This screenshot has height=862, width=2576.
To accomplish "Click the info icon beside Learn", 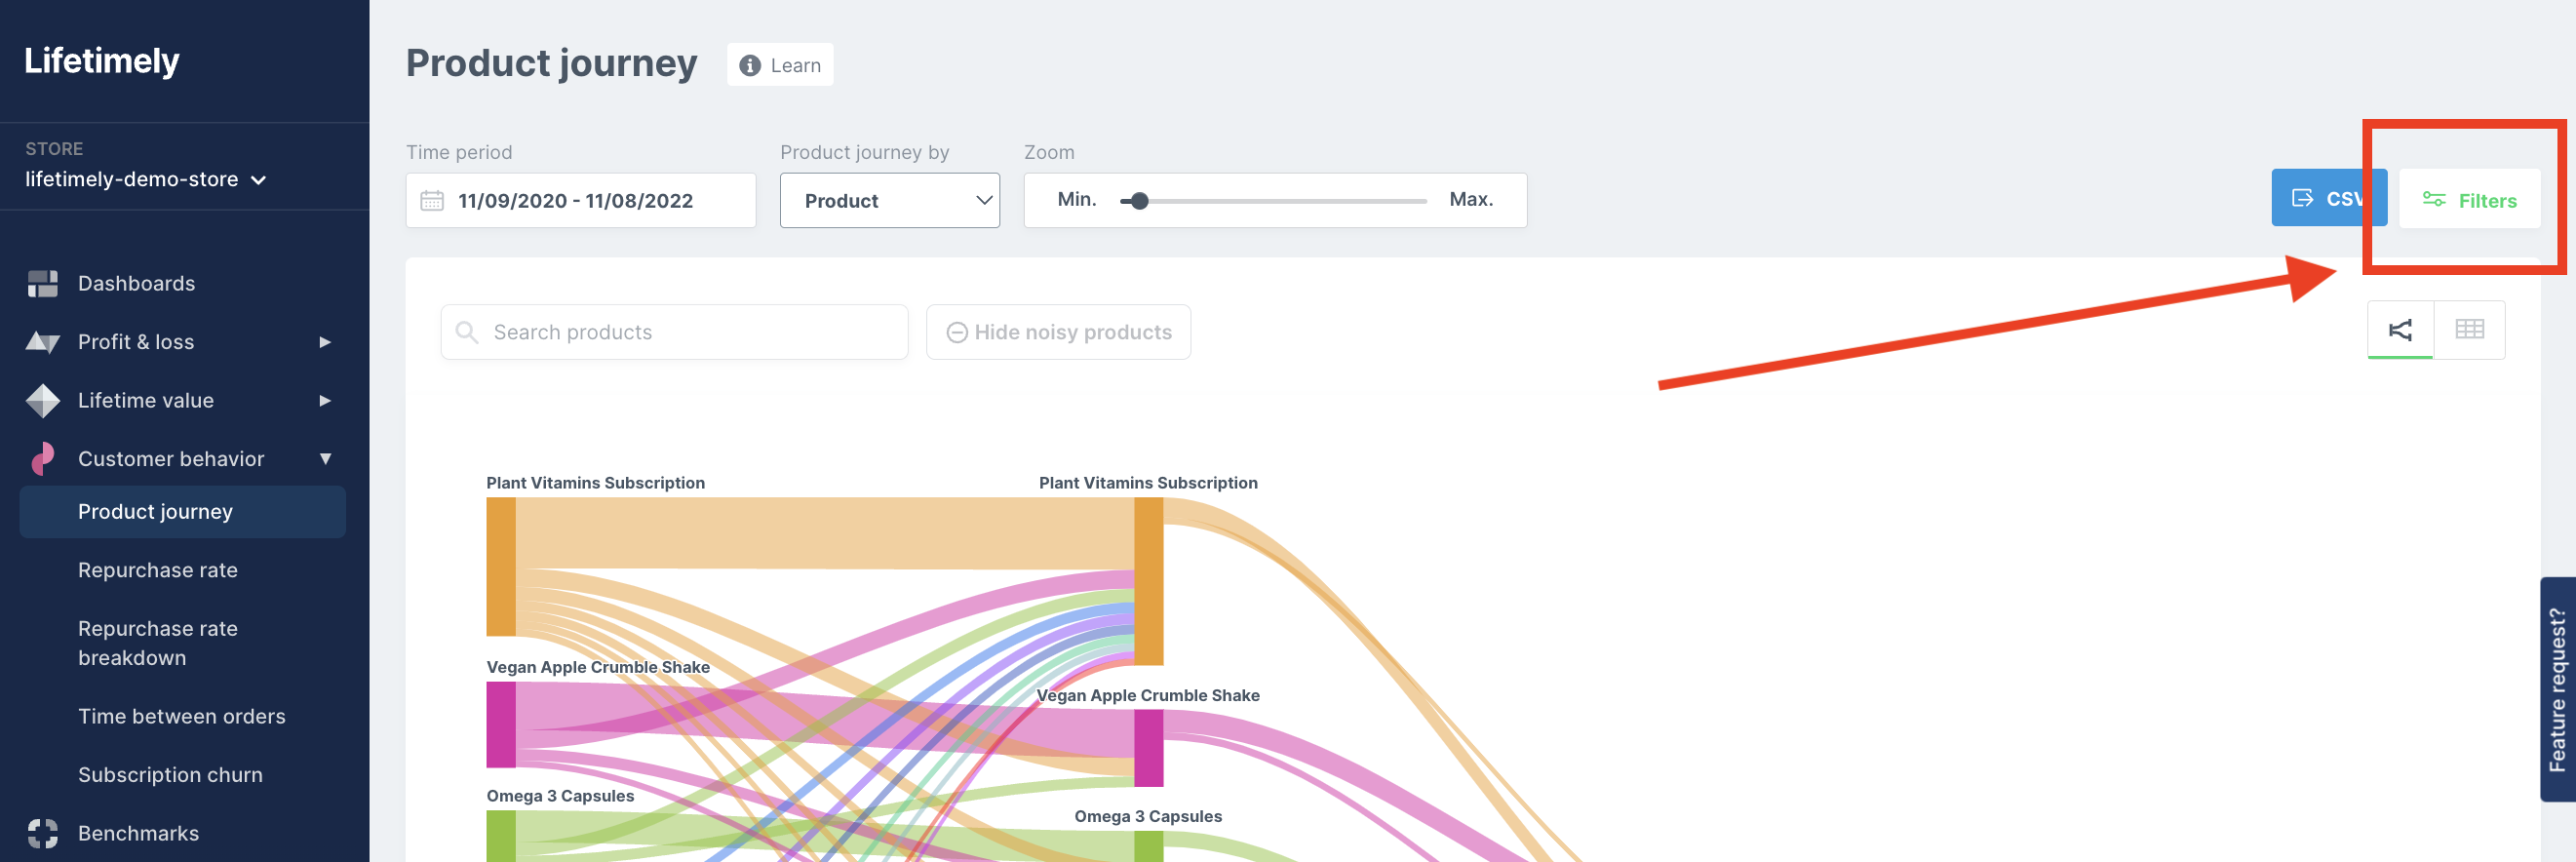I will click(749, 66).
